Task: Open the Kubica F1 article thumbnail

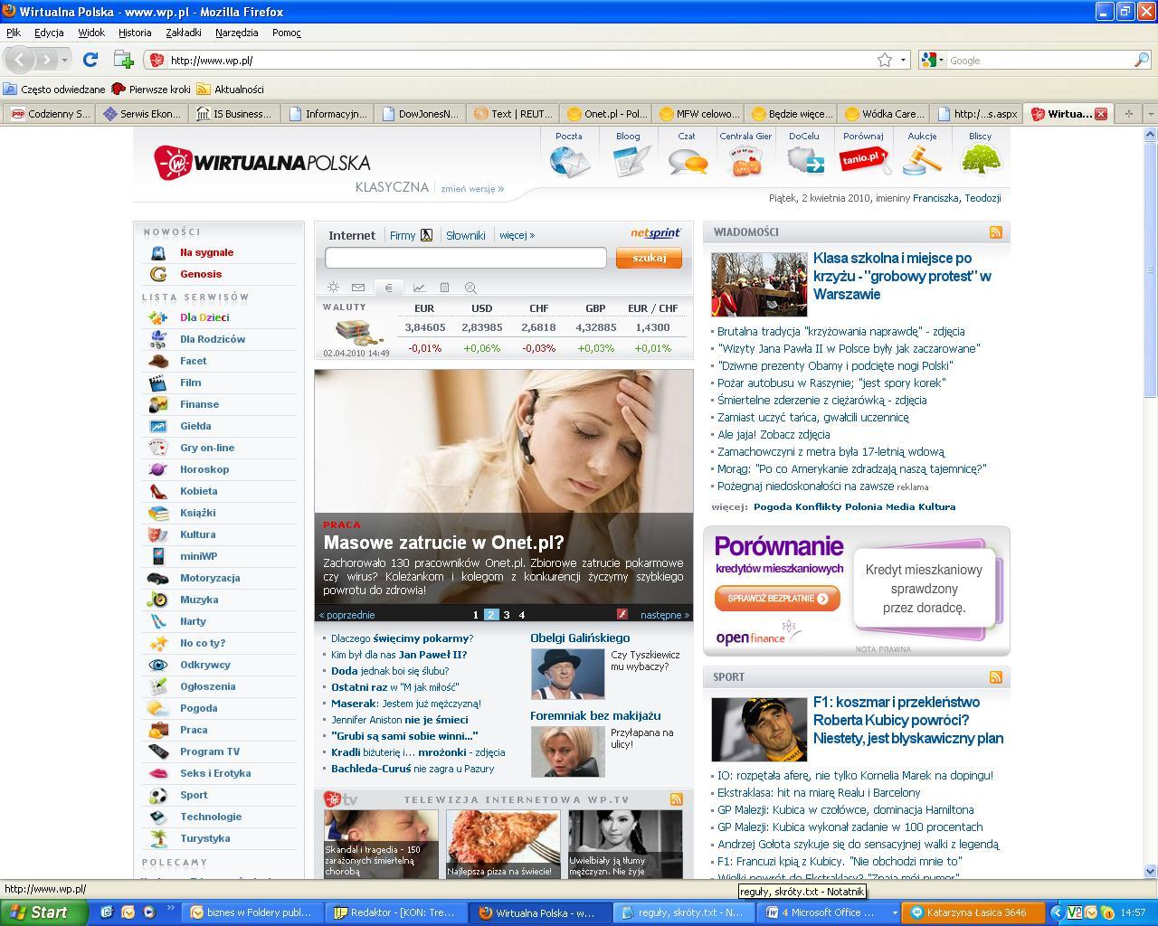Action: (x=759, y=730)
